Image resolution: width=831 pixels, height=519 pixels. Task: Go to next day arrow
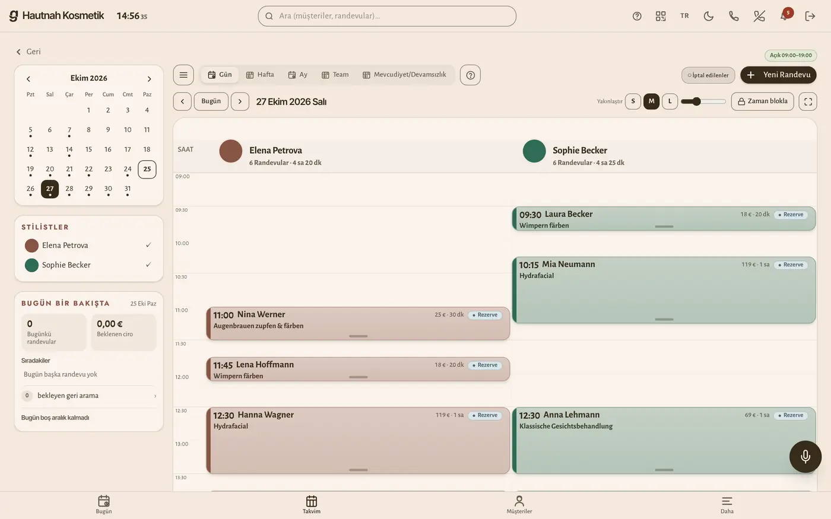(240, 101)
